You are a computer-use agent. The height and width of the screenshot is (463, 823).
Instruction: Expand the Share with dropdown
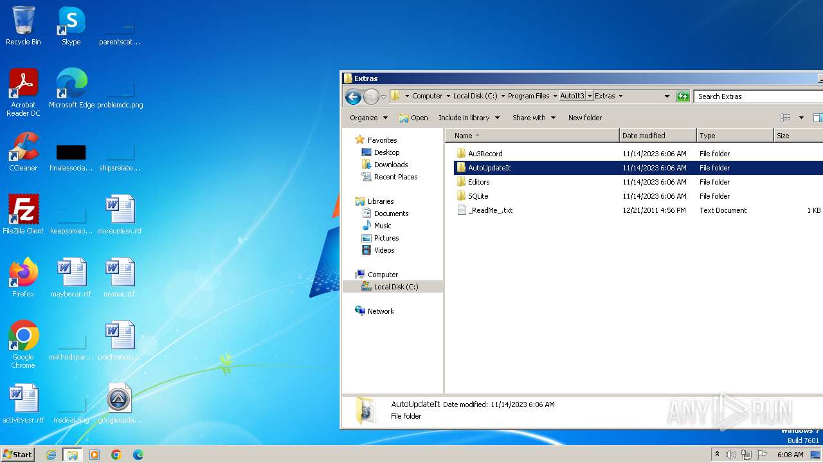click(x=534, y=118)
